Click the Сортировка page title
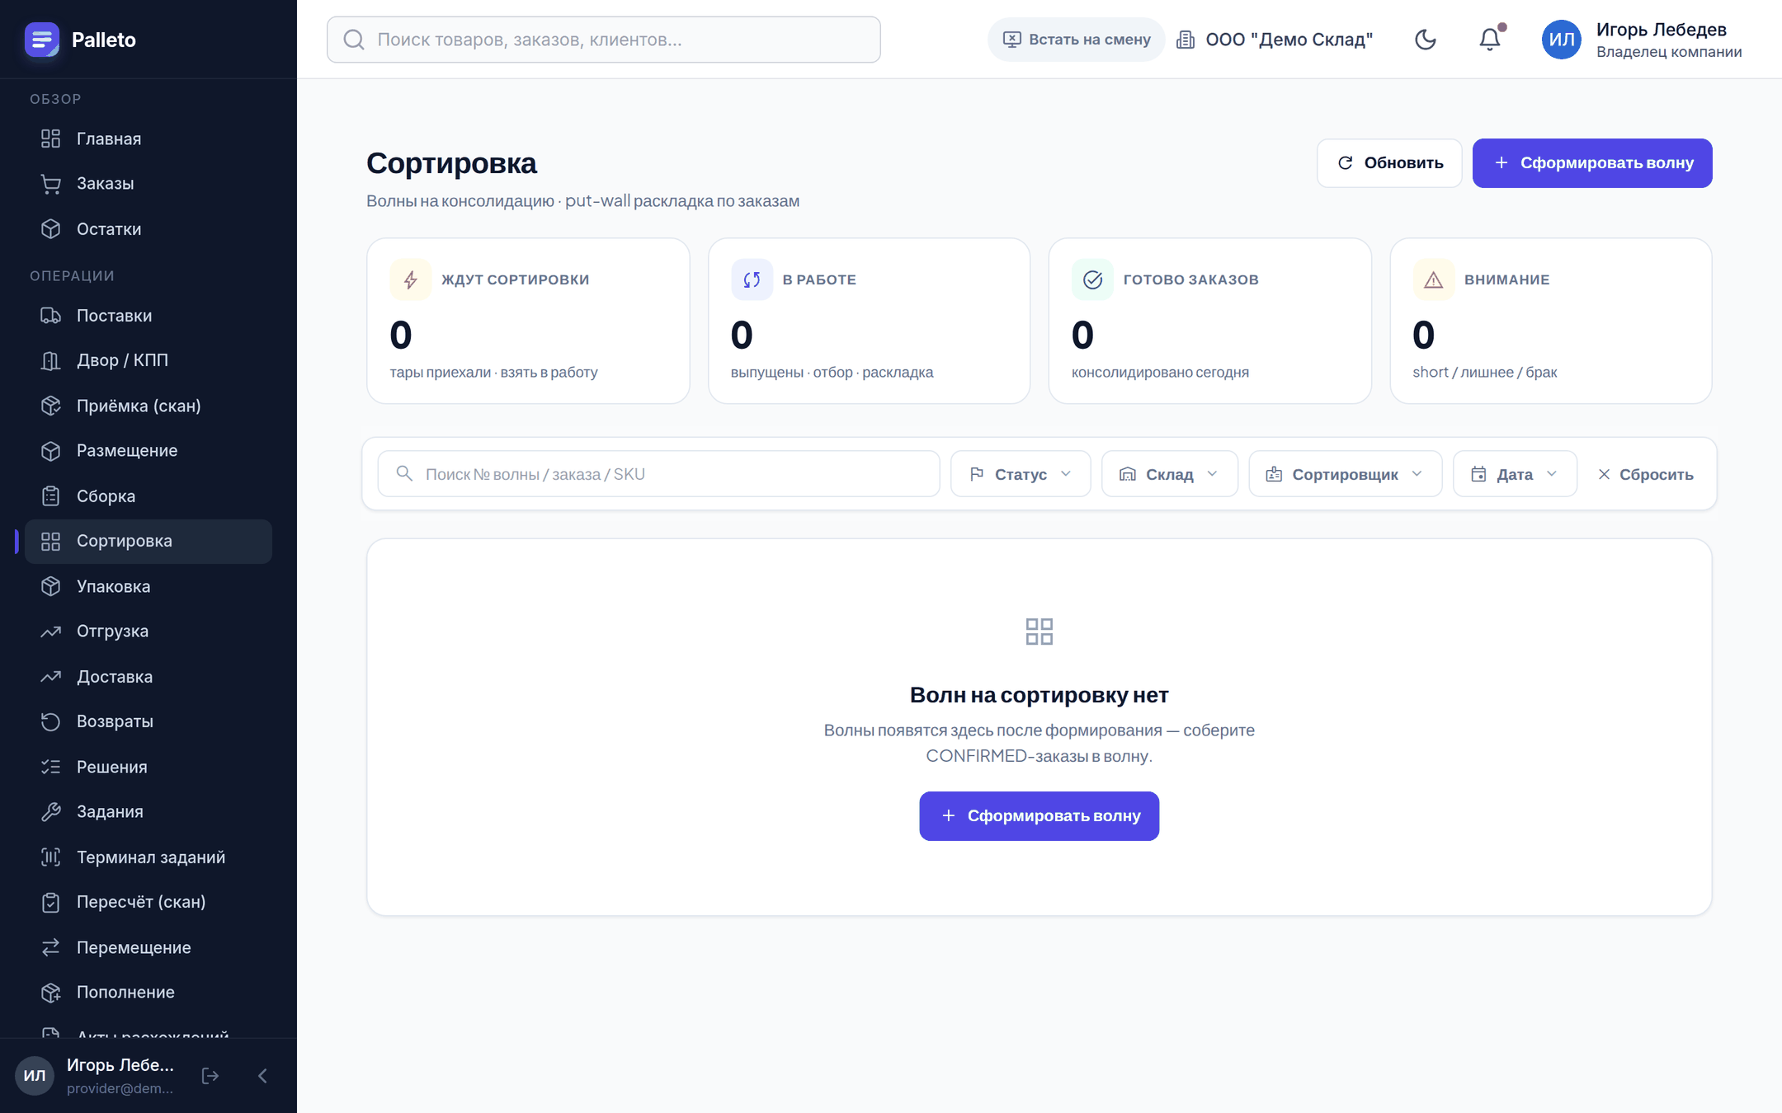Image resolution: width=1782 pixels, height=1113 pixels. (451, 163)
